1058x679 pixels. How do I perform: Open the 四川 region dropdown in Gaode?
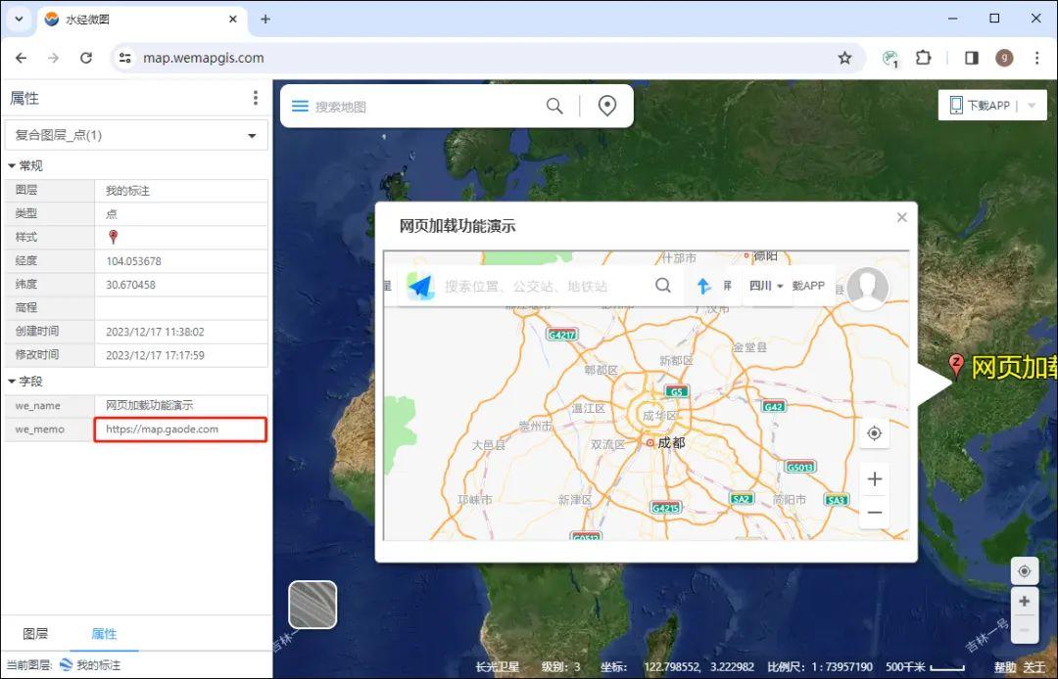point(766,286)
